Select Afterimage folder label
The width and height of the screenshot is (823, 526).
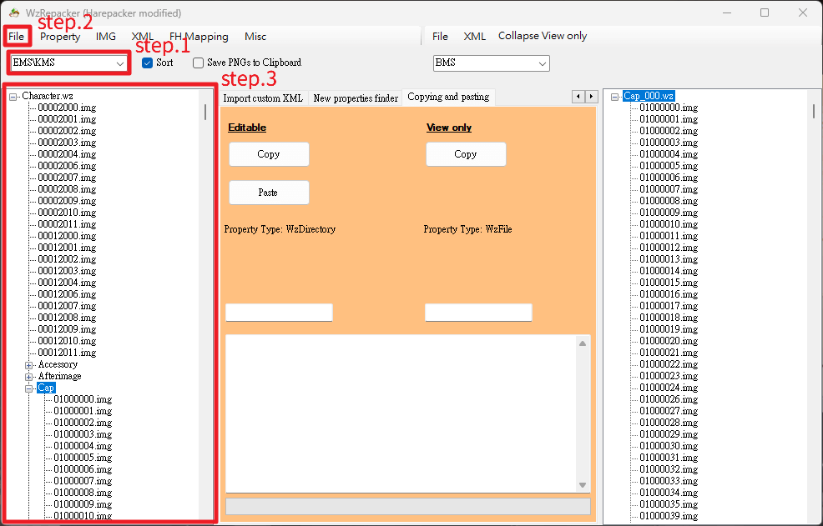pos(59,376)
